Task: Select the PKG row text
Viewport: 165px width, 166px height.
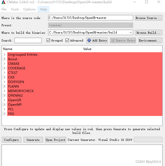Action: [11, 114]
